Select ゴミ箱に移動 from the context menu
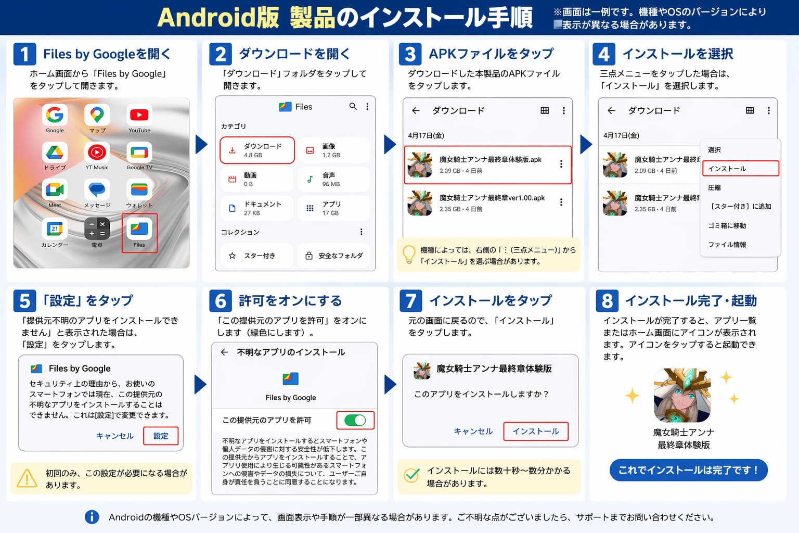This screenshot has height=533, width=799. coord(727,225)
